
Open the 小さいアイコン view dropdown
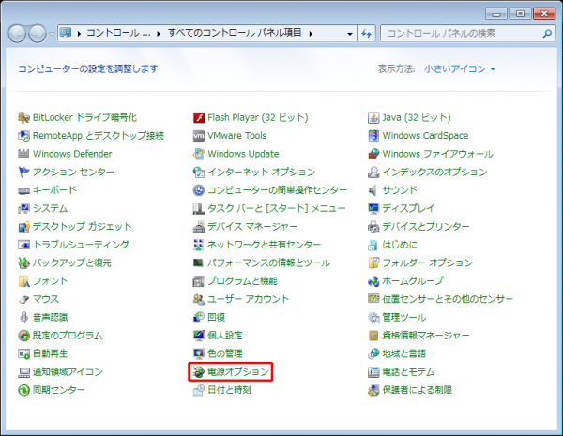pyautogui.click(x=460, y=68)
